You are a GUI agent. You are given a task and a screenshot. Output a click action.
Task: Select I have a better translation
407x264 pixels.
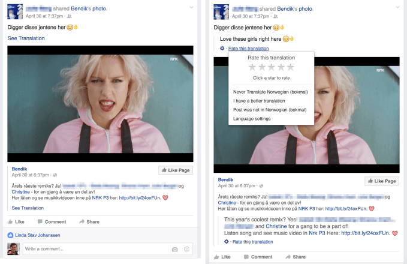pyautogui.click(x=259, y=101)
